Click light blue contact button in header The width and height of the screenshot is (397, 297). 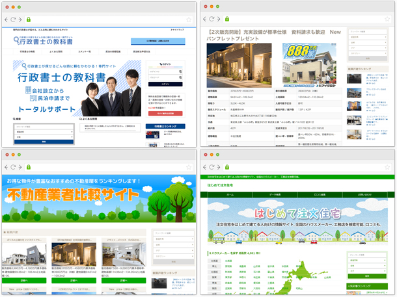pos(158,41)
